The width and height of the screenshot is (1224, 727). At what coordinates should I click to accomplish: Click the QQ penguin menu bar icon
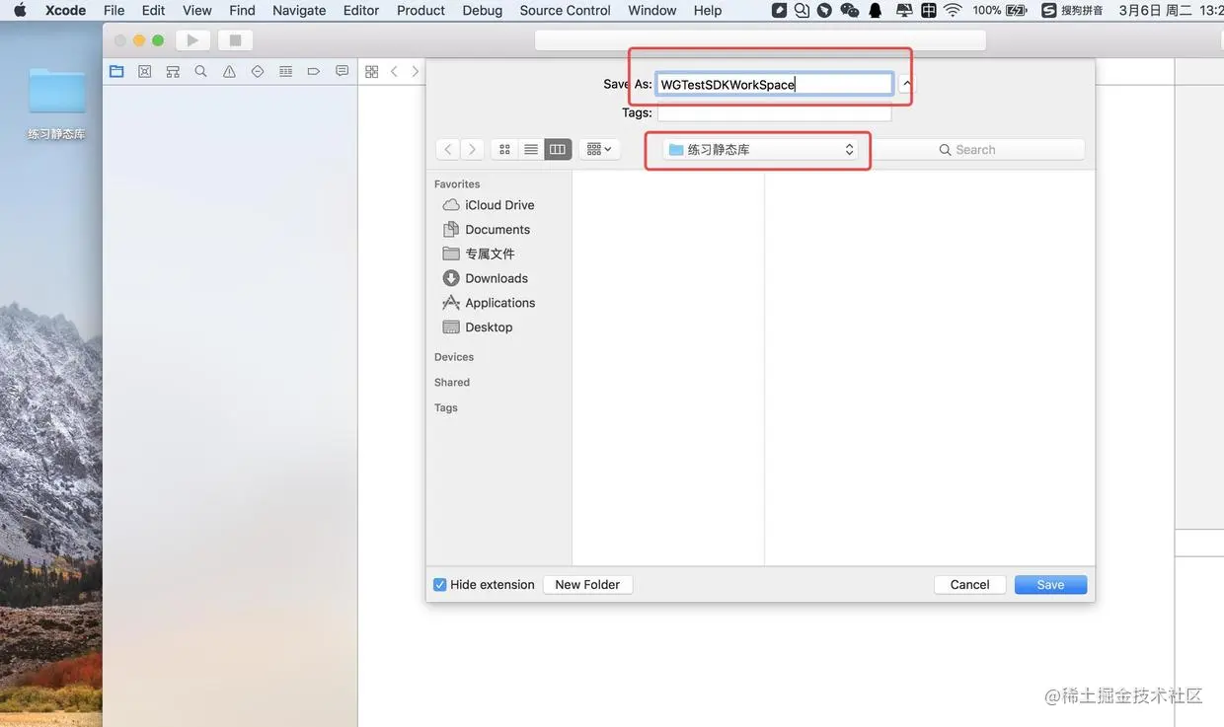point(875,10)
